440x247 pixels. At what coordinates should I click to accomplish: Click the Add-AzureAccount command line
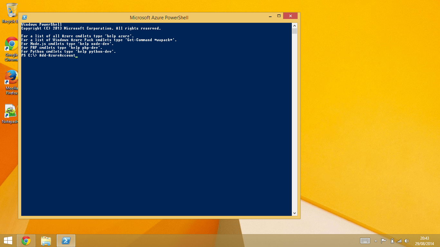point(57,56)
